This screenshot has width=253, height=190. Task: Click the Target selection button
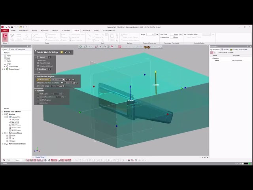coord(42,57)
